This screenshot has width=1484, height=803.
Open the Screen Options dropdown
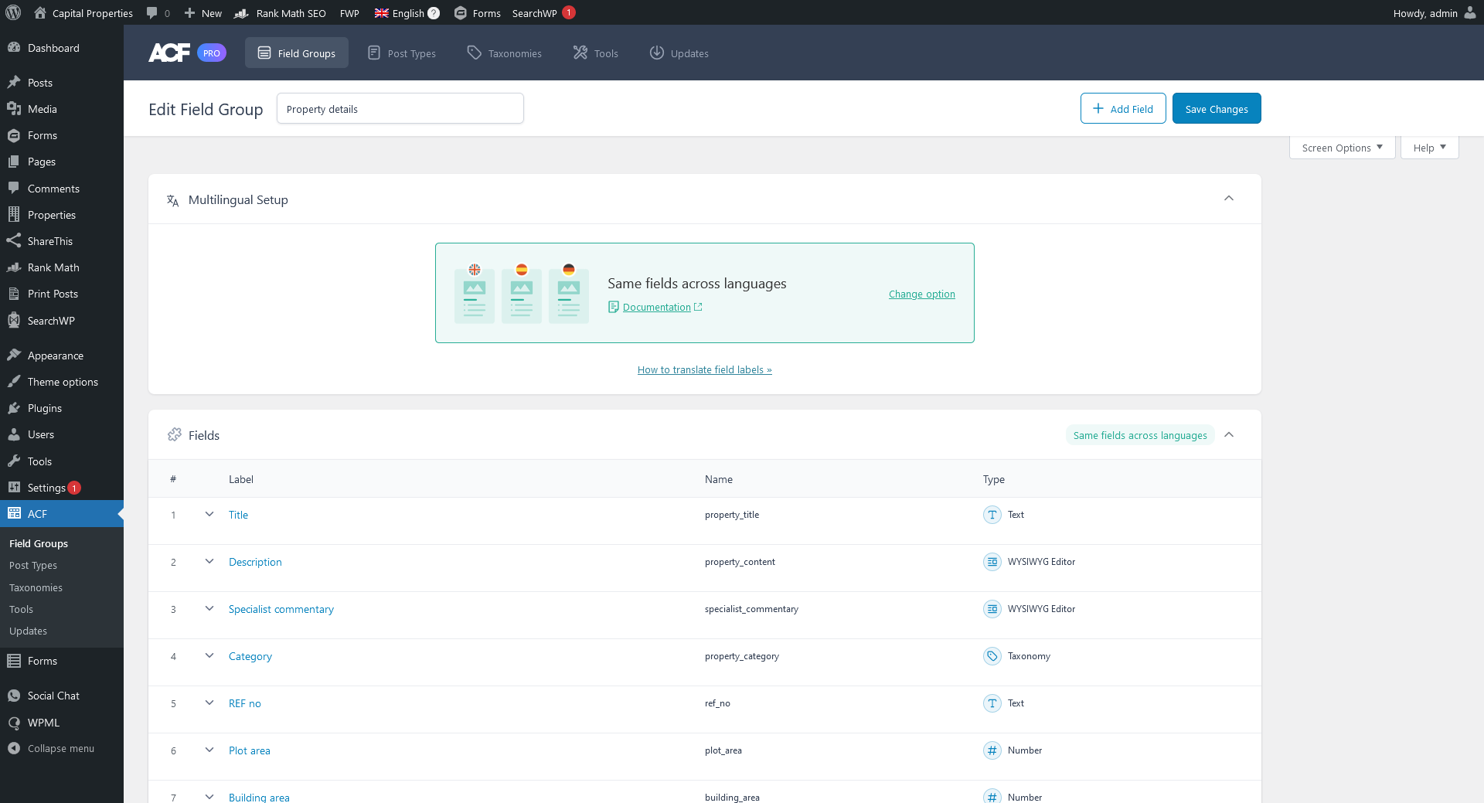(x=1342, y=148)
